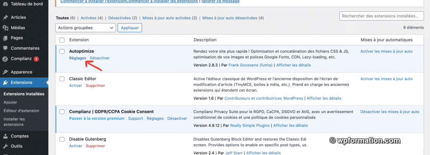Screen dimensions: 430x155
Task: Open the Apparence brush icon
Action: (x=5, y=72)
